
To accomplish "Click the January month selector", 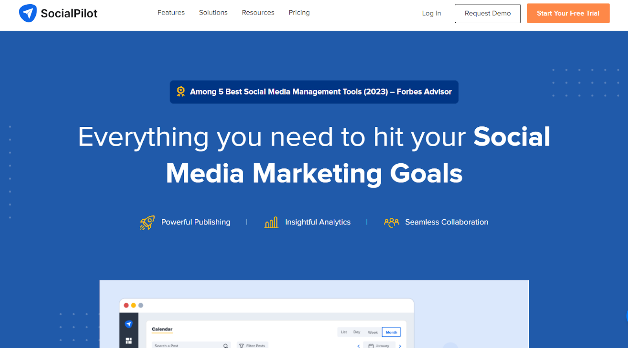I will (x=379, y=345).
